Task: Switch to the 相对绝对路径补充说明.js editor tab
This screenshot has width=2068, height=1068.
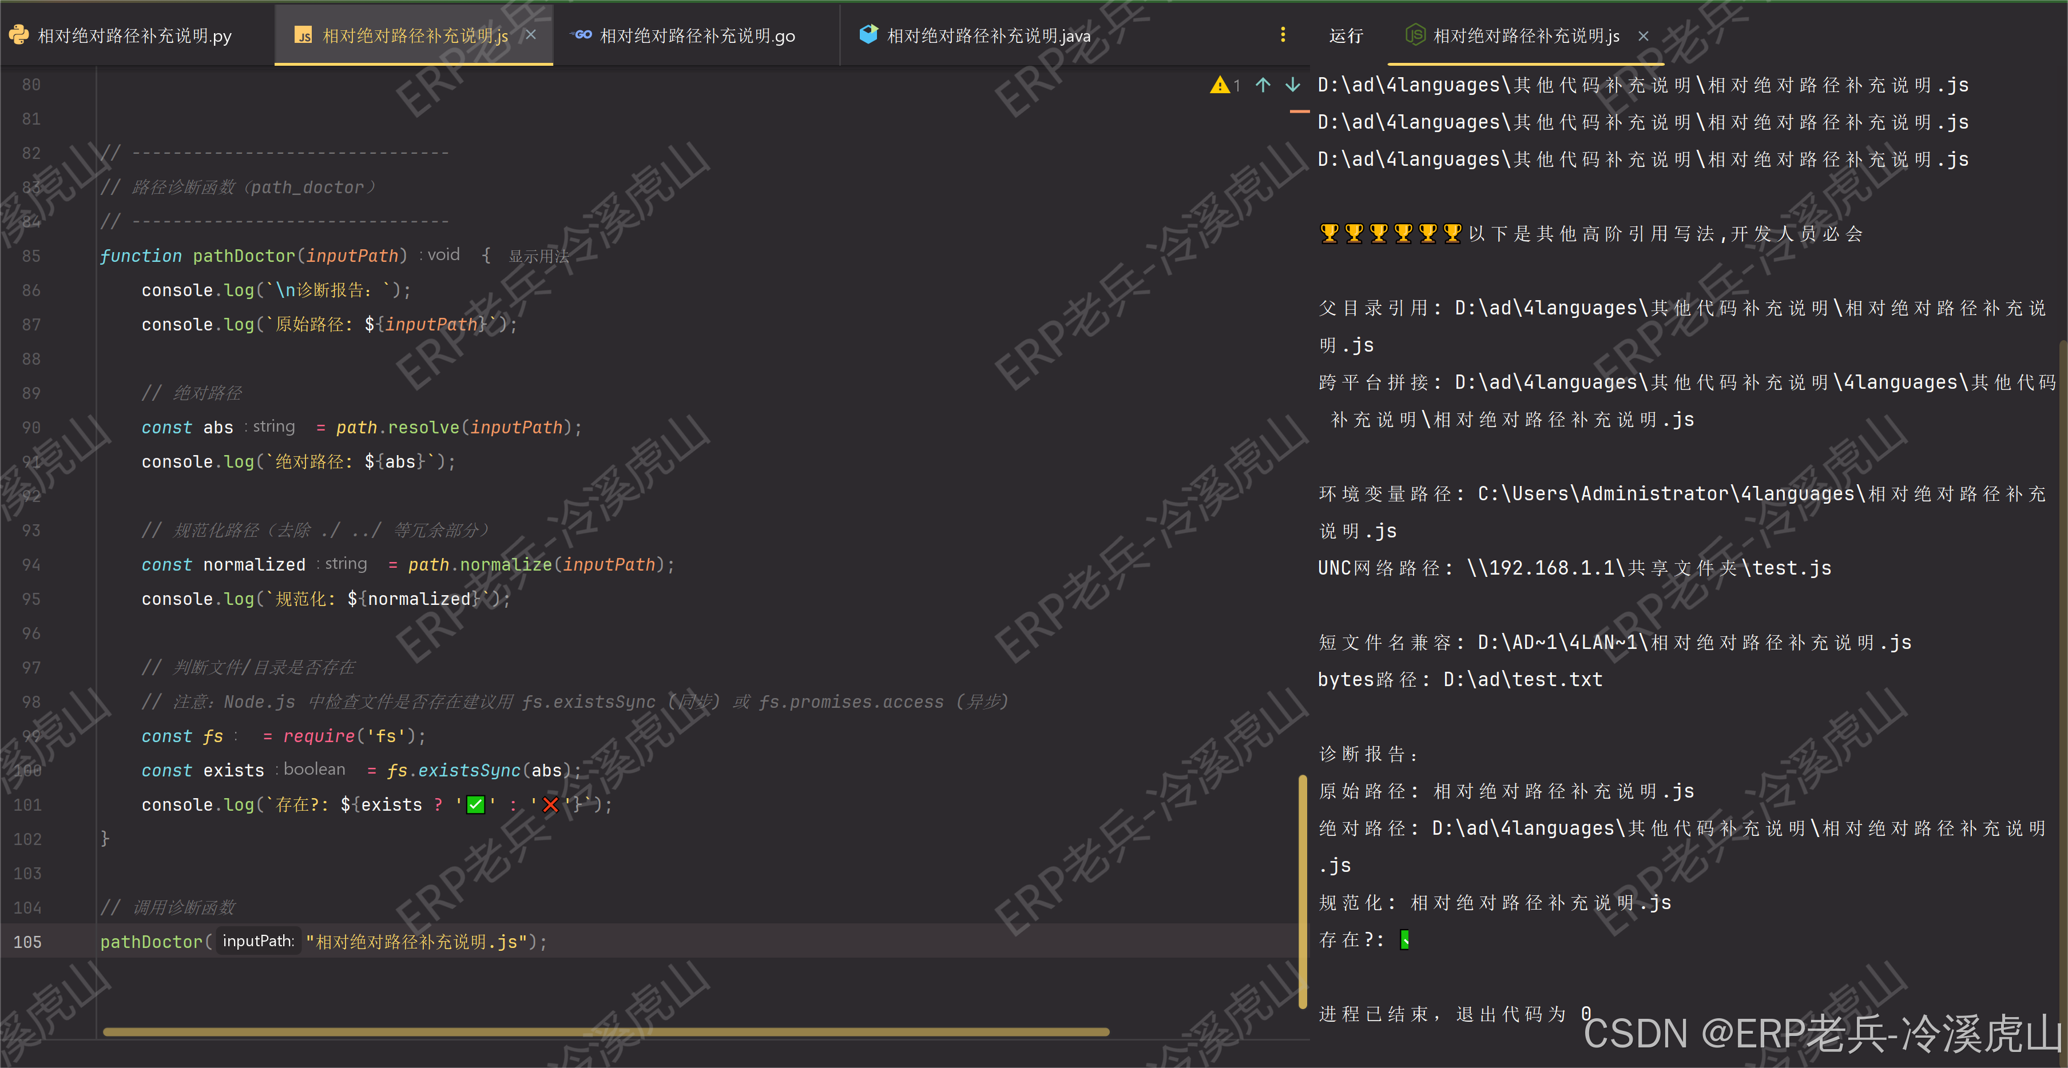Action: (x=414, y=35)
